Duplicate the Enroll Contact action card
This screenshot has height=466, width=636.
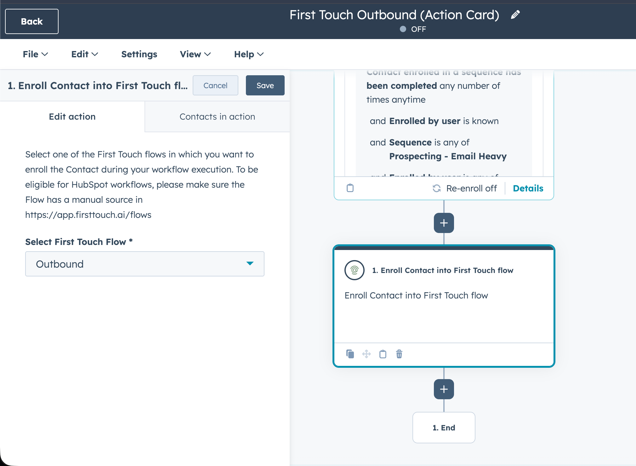349,354
